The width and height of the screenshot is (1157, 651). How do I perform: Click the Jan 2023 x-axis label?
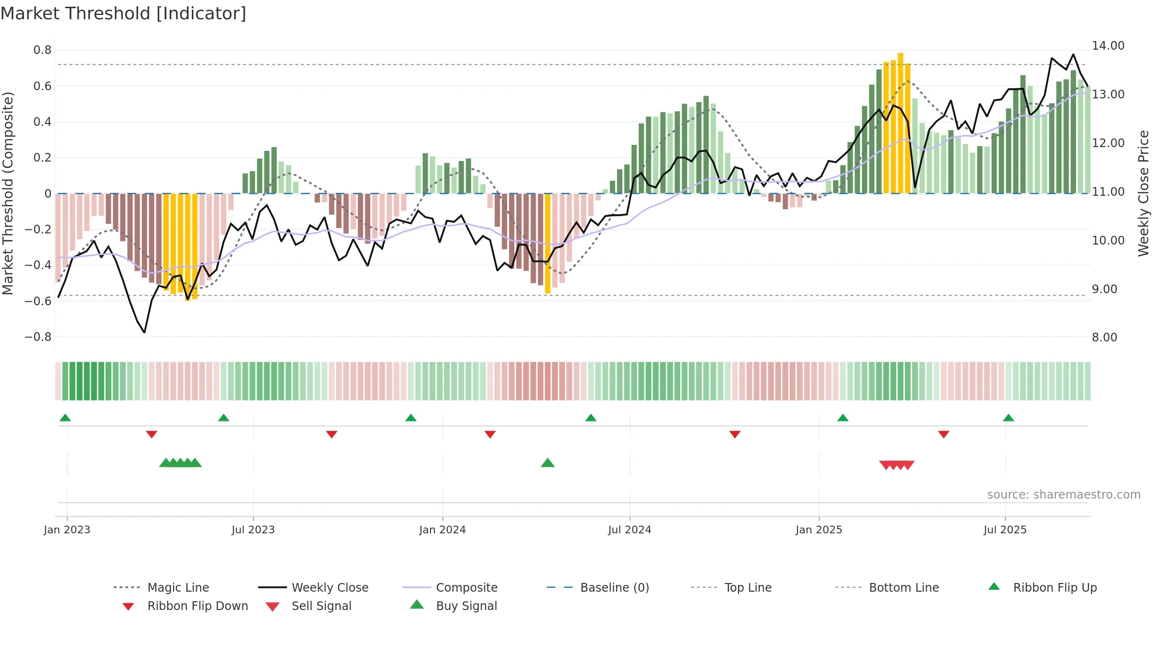click(x=67, y=530)
